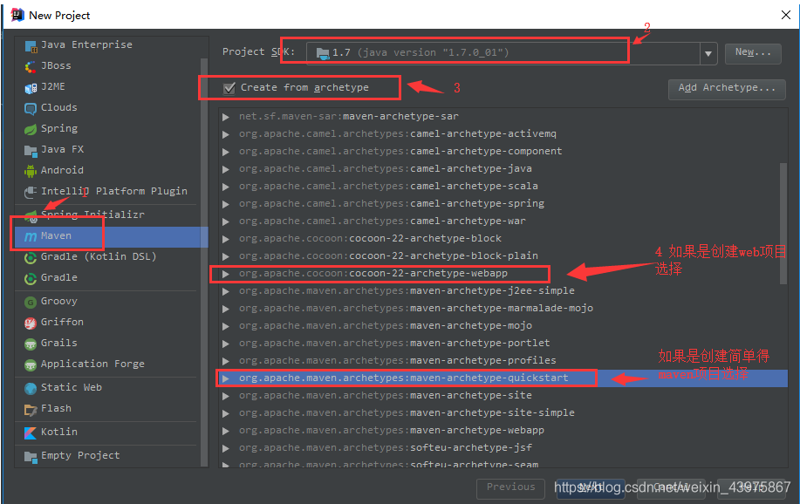Select camel-archetype-war archetype
Screen dimensions: 800x504
(382, 221)
